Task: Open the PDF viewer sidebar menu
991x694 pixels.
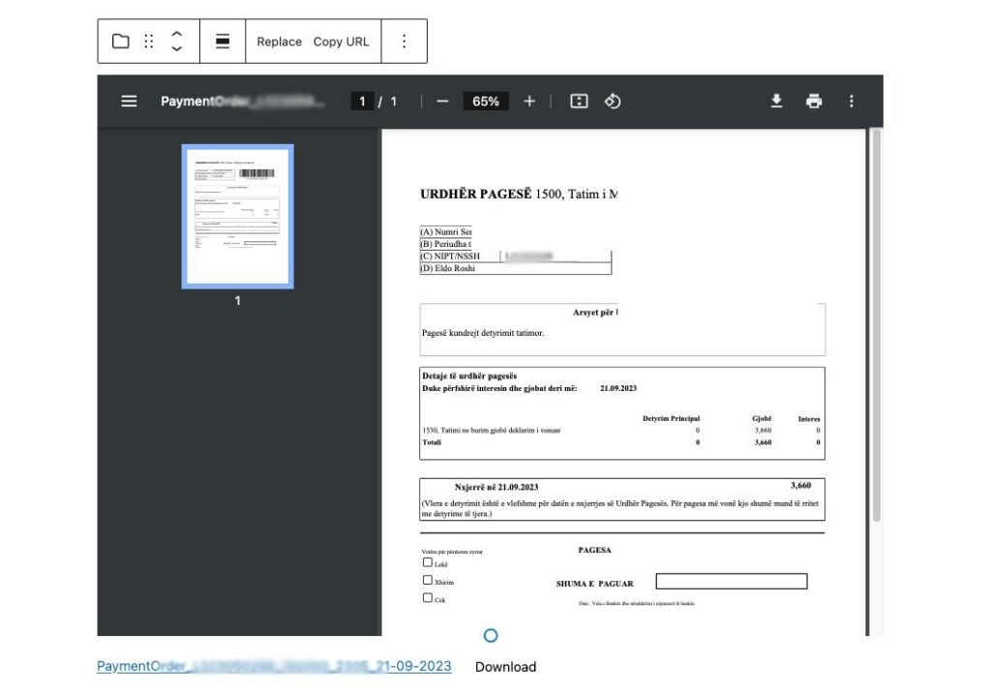Action: coord(129,101)
